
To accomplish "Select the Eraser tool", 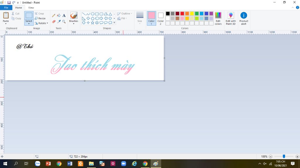I will point(54,22).
